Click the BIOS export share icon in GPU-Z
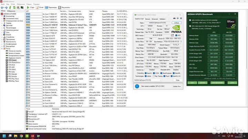 173,35
